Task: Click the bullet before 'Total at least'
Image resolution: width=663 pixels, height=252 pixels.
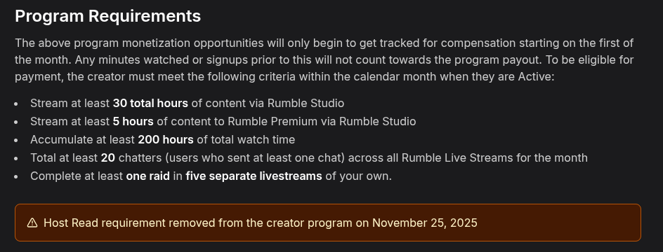Action: point(16,158)
